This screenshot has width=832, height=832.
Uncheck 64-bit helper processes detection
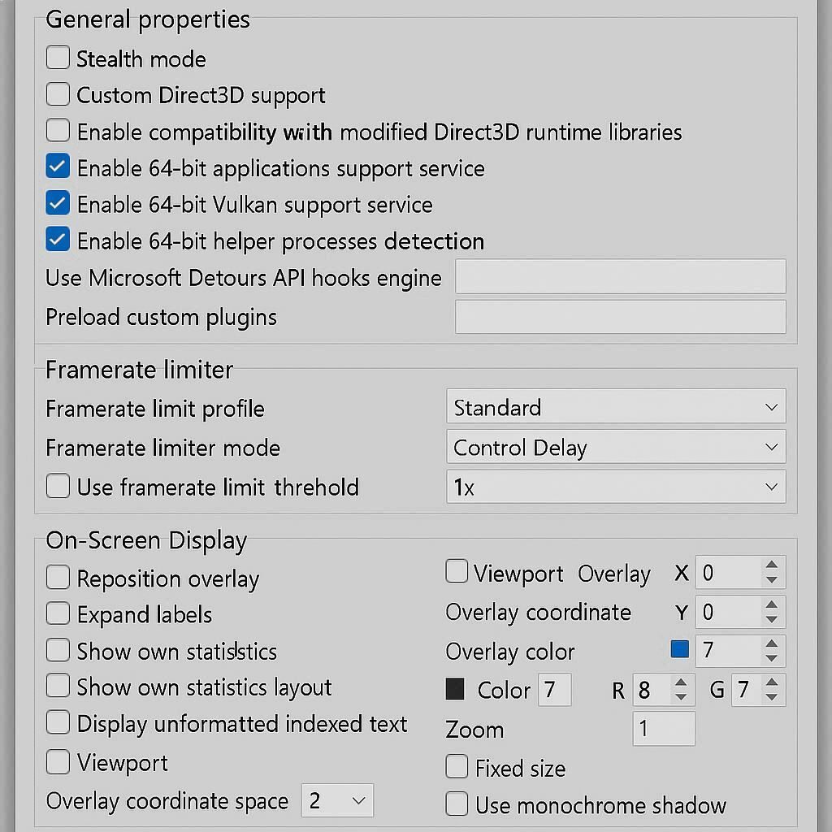click(x=58, y=240)
